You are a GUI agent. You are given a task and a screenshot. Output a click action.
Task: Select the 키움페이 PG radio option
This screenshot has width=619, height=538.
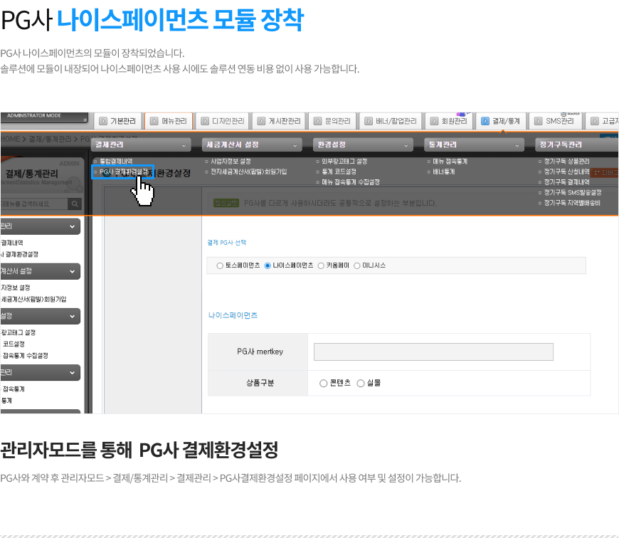321,265
